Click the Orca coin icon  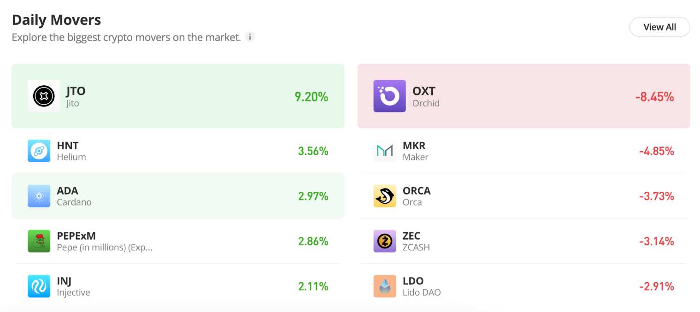click(x=385, y=196)
